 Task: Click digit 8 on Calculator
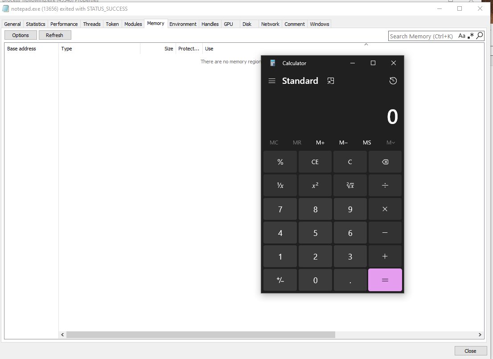(315, 209)
